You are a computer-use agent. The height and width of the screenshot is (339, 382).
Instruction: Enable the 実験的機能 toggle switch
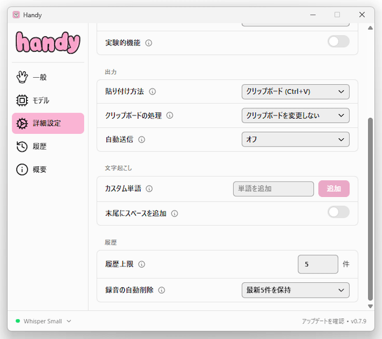coord(338,42)
